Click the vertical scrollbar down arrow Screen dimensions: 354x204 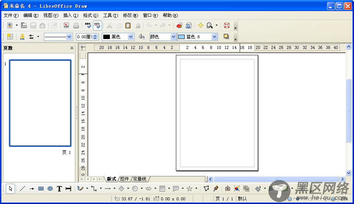(348, 173)
